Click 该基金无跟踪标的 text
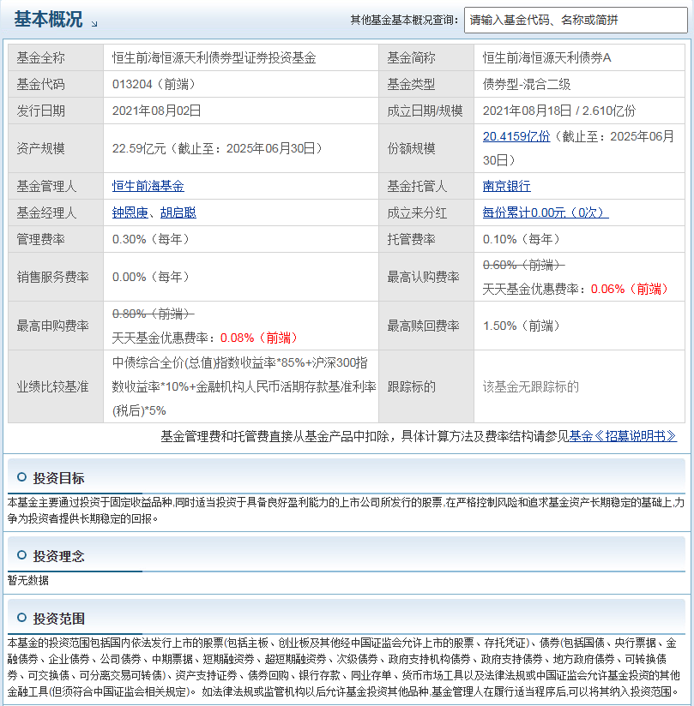The height and width of the screenshot is (706, 694). pos(531,386)
